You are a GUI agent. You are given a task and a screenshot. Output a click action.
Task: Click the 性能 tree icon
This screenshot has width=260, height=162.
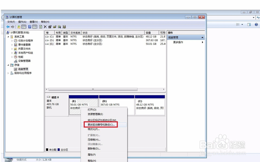point(16,57)
